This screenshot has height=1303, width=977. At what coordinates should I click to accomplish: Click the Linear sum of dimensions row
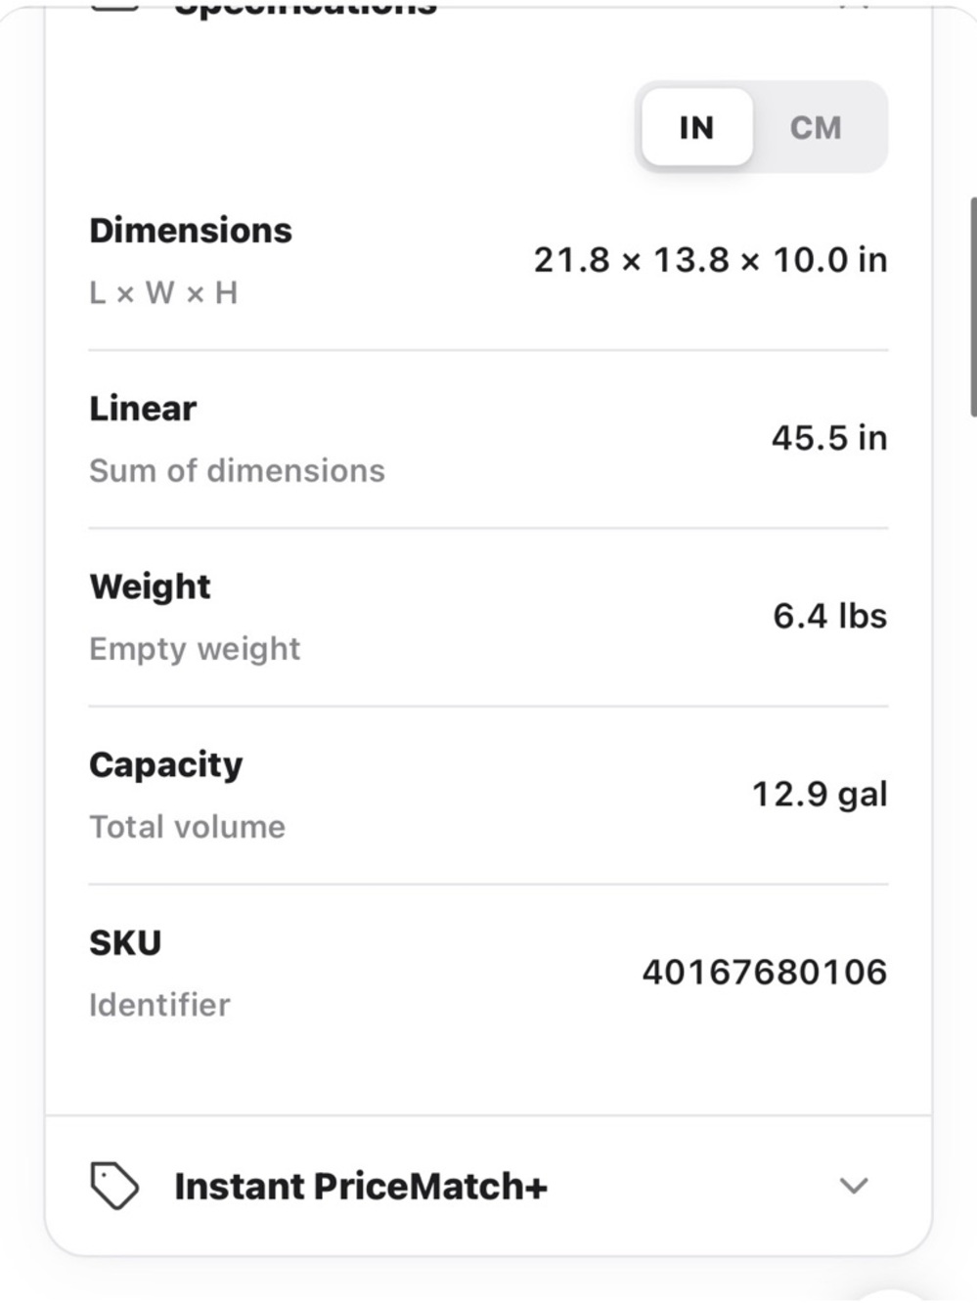pyautogui.click(x=488, y=439)
